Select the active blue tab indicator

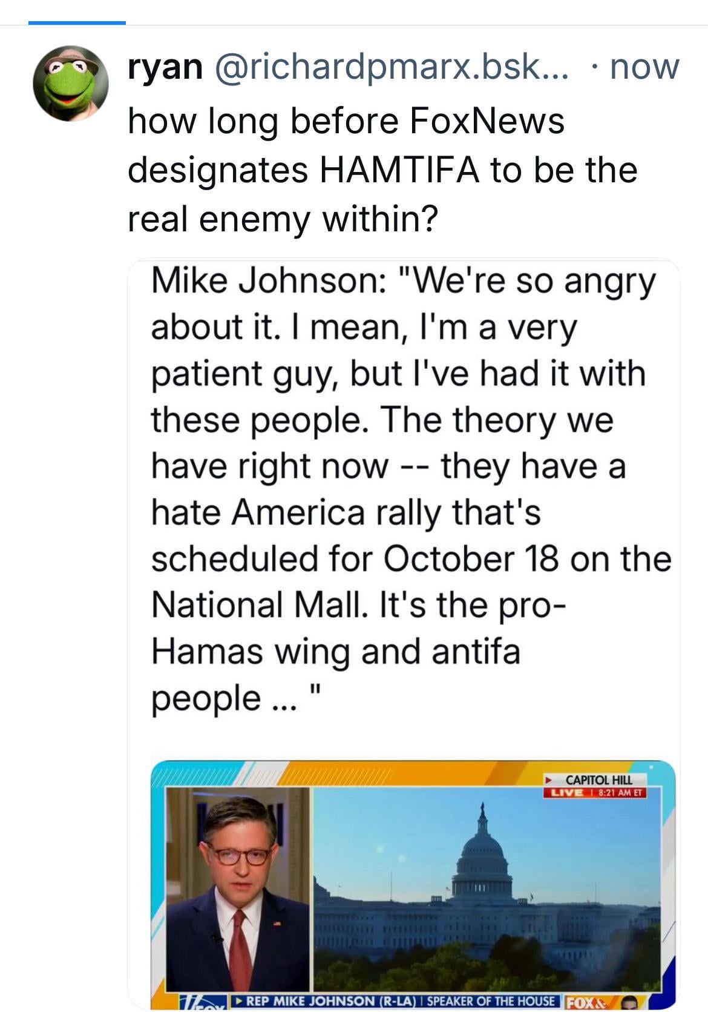77,22
